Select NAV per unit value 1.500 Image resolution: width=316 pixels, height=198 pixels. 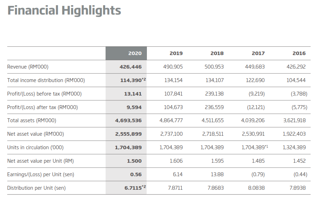(134, 161)
